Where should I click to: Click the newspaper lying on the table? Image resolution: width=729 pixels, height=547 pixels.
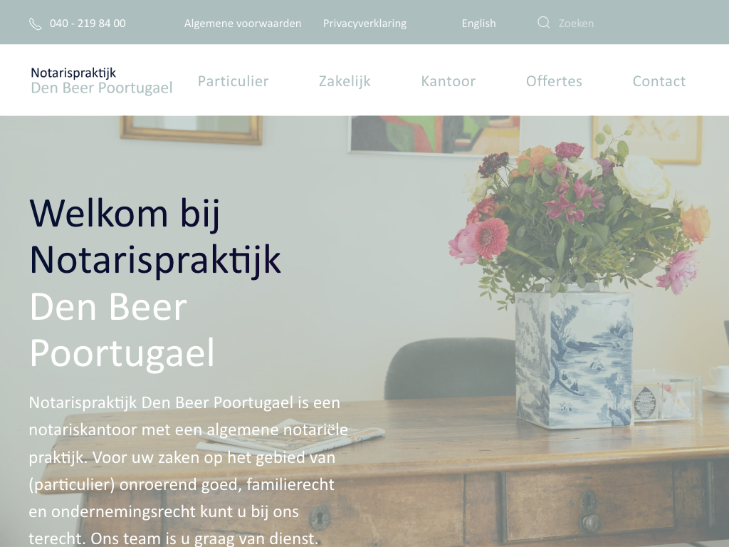click(290, 435)
